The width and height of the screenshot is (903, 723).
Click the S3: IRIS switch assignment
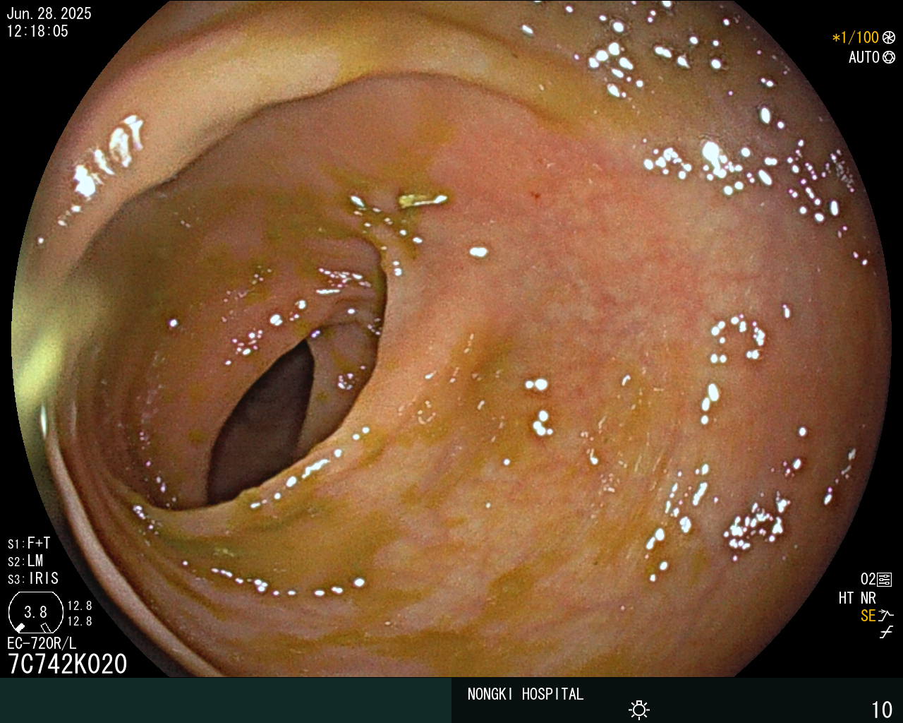tap(33, 579)
